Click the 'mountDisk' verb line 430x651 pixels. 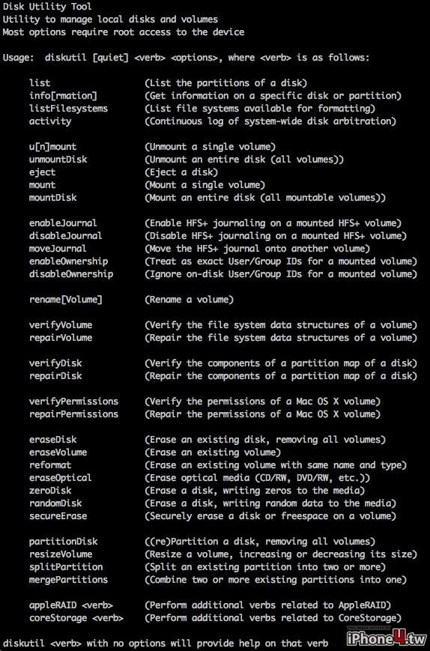[52, 198]
